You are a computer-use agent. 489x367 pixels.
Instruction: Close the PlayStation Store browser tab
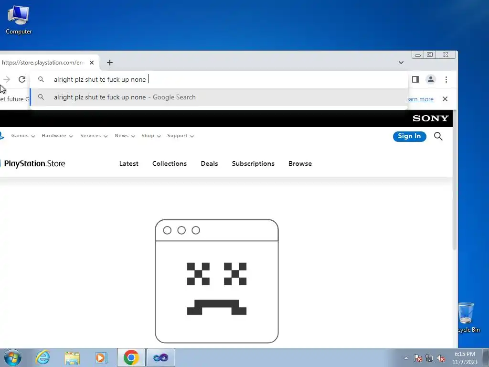92,63
